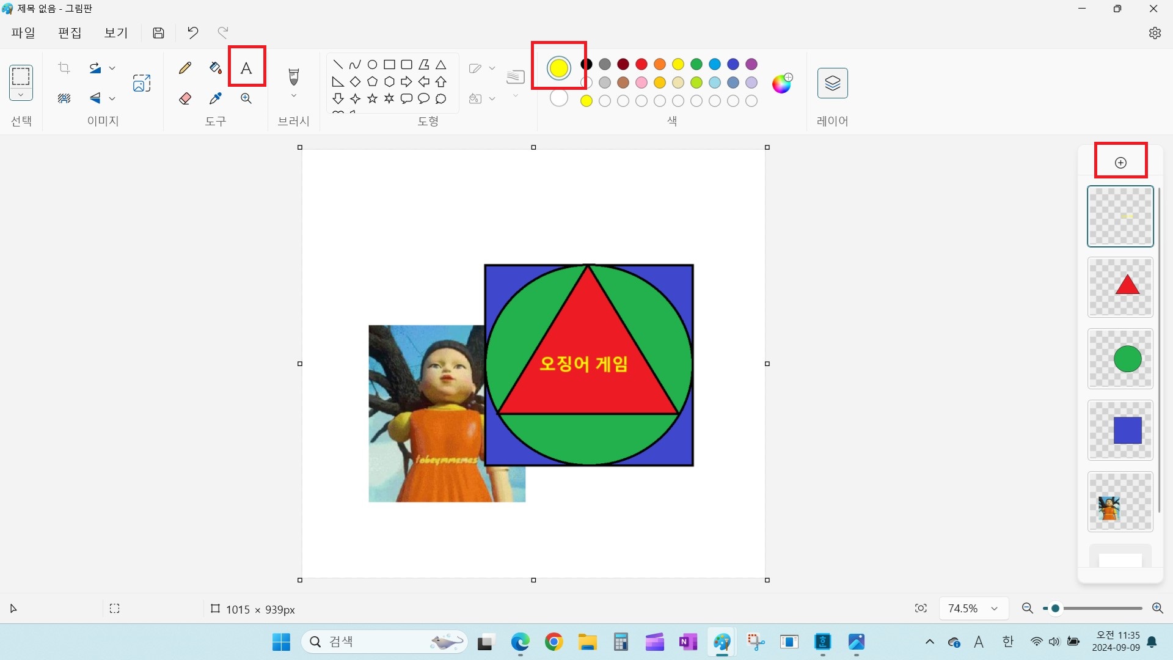Open Chrome from the taskbar
Screen dimensions: 1173x660
click(x=554, y=642)
